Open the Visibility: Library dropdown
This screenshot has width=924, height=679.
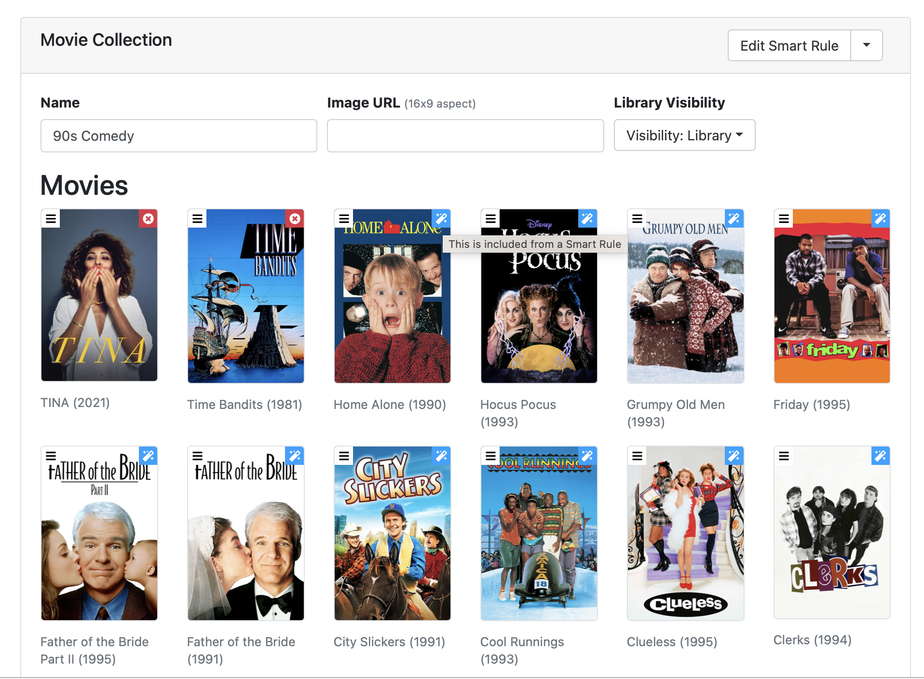(x=684, y=136)
